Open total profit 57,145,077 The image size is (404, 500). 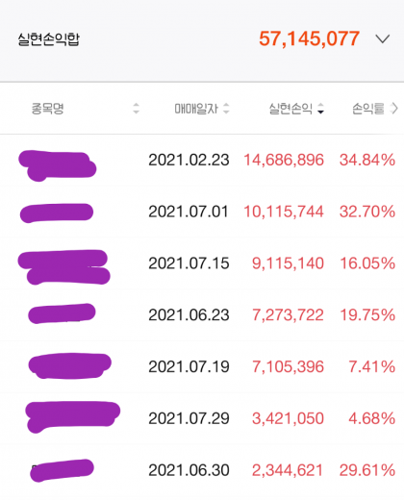point(309,38)
